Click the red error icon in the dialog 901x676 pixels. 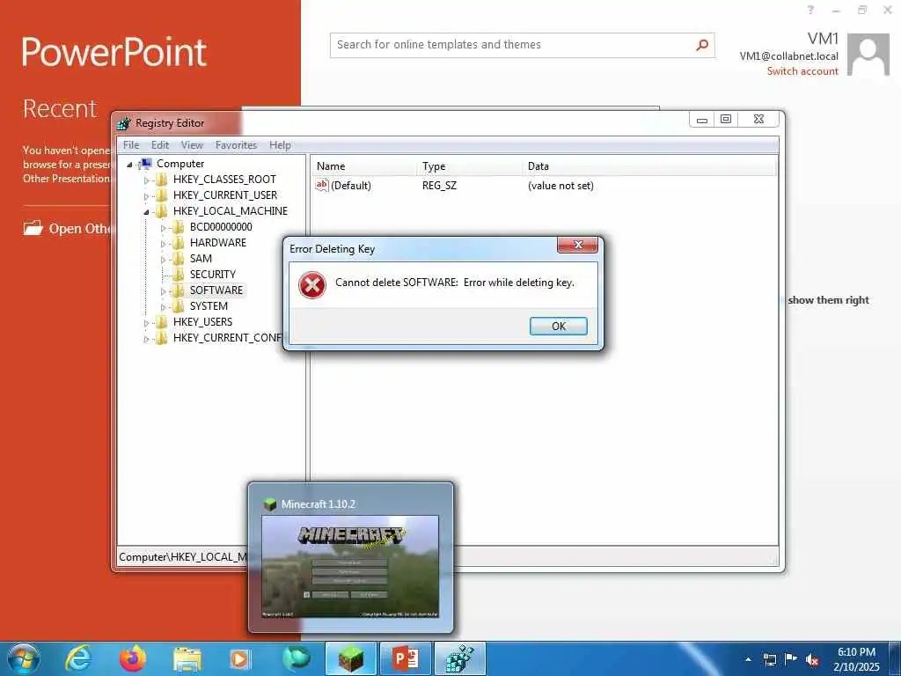pos(312,286)
